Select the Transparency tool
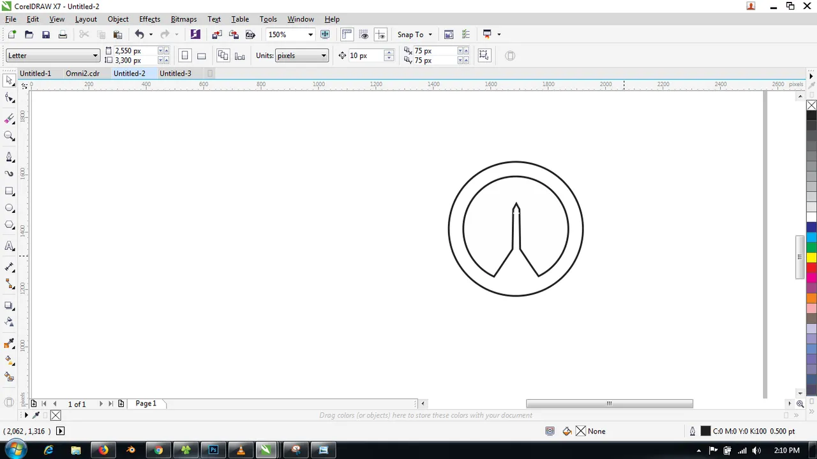This screenshot has width=817, height=459. click(x=10, y=322)
